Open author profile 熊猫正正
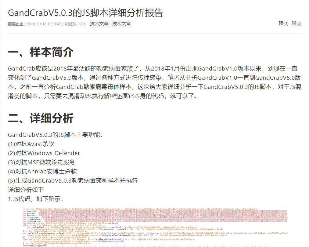This screenshot has height=247, width=309. 16,24
